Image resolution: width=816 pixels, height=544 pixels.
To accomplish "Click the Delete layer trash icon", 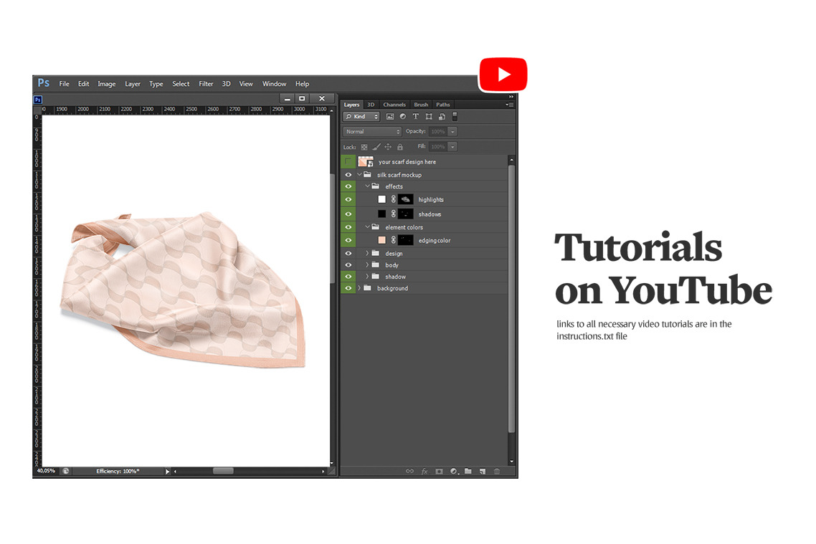I will (x=497, y=472).
